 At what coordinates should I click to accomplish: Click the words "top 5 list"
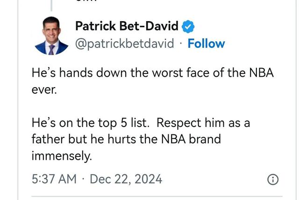(122, 123)
